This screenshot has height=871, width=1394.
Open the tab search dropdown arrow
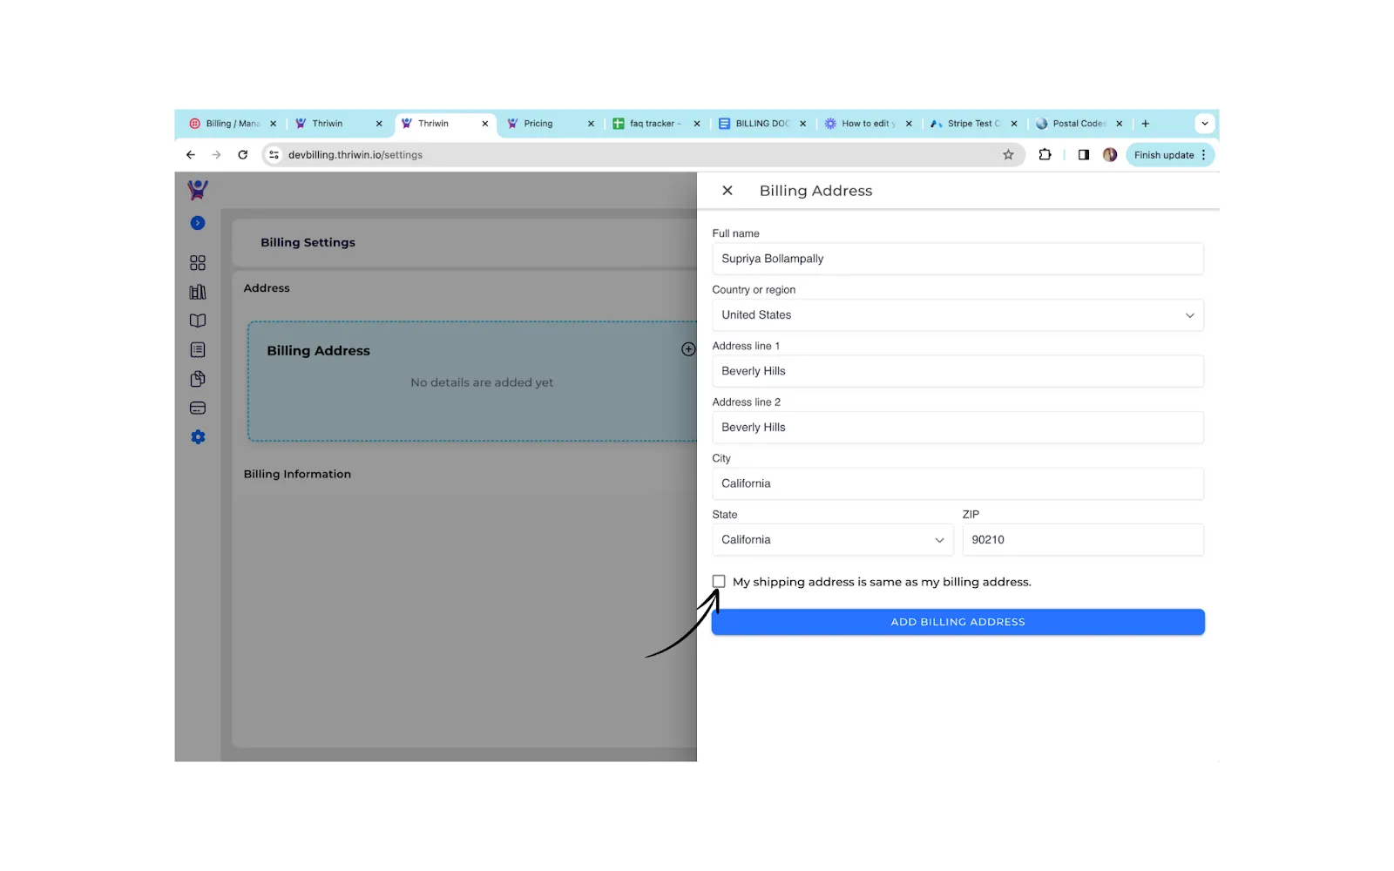point(1205,124)
